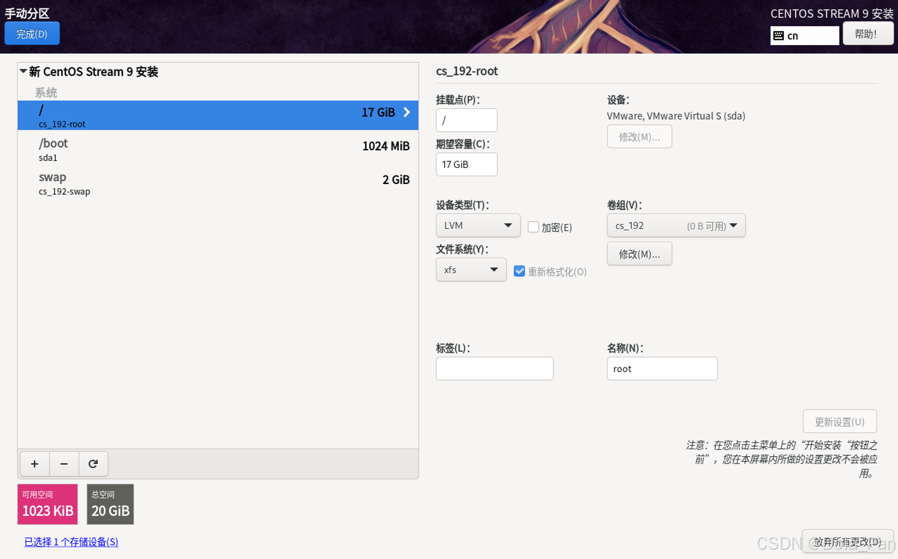Click the 总空间 20 GiB box
Viewport: 898px width, 559px height.
click(110, 504)
